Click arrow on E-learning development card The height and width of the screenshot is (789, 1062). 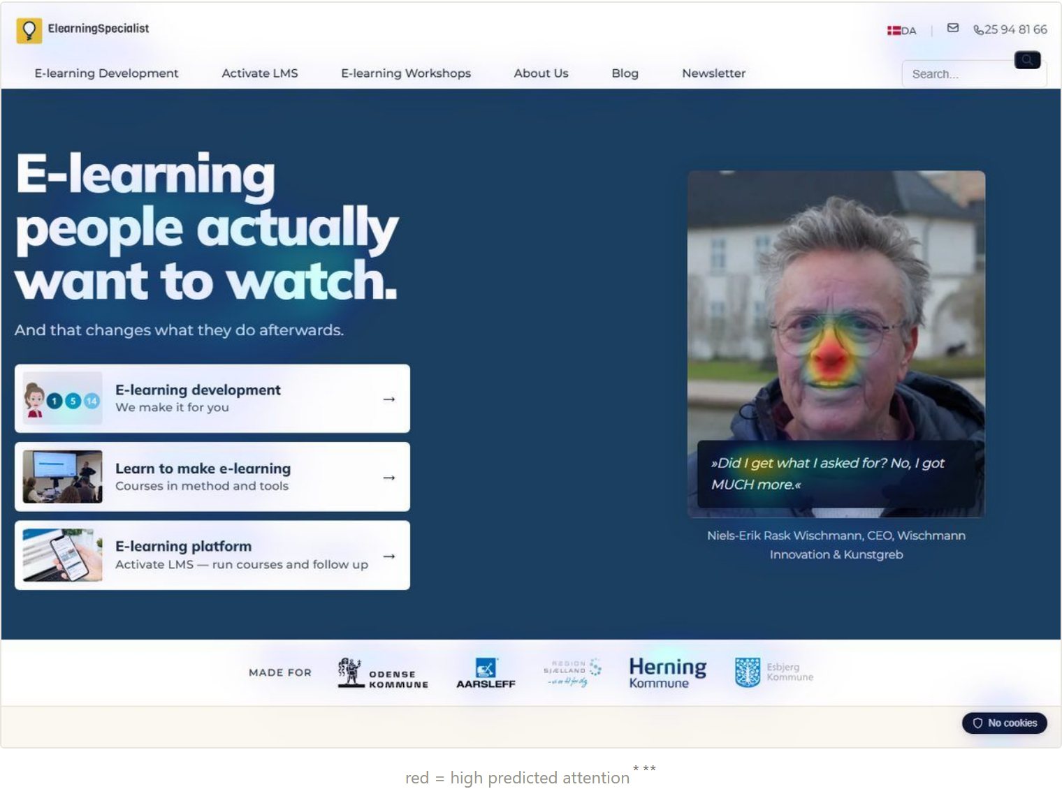(x=389, y=399)
